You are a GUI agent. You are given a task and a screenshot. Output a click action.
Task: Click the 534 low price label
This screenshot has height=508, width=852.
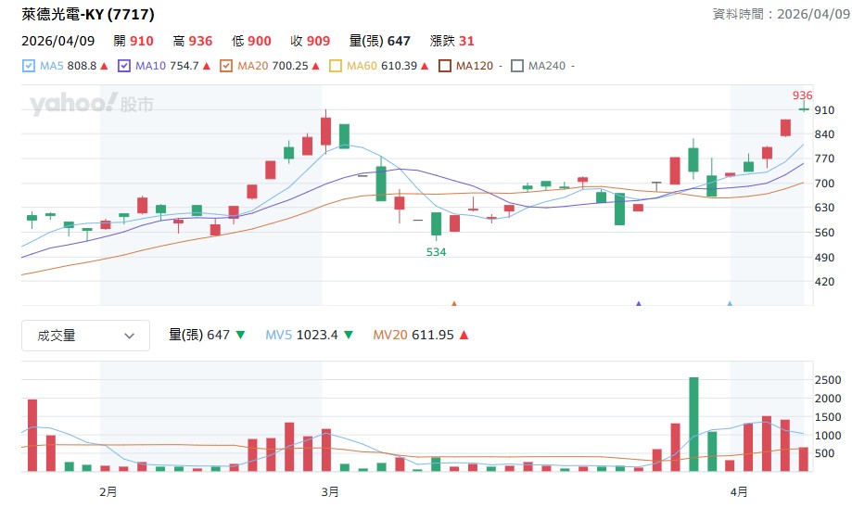click(x=436, y=252)
